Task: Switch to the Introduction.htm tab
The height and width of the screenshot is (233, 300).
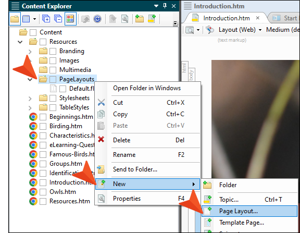Action: click(x=227, y=18)
